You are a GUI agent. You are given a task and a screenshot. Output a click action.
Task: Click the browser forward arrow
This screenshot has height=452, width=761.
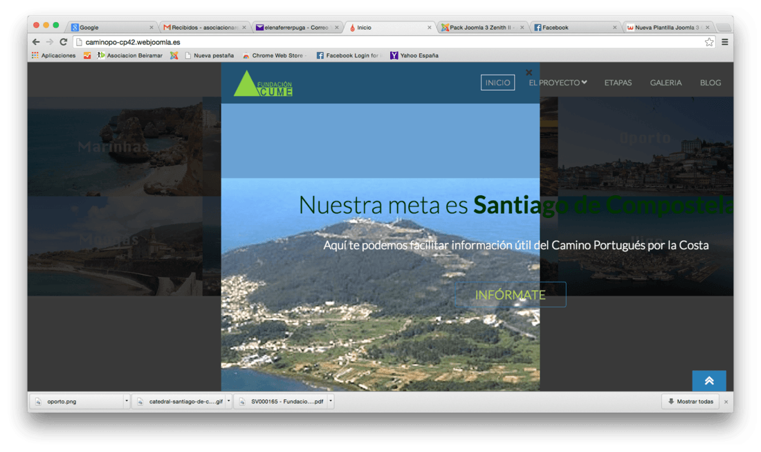click(50, 42)
